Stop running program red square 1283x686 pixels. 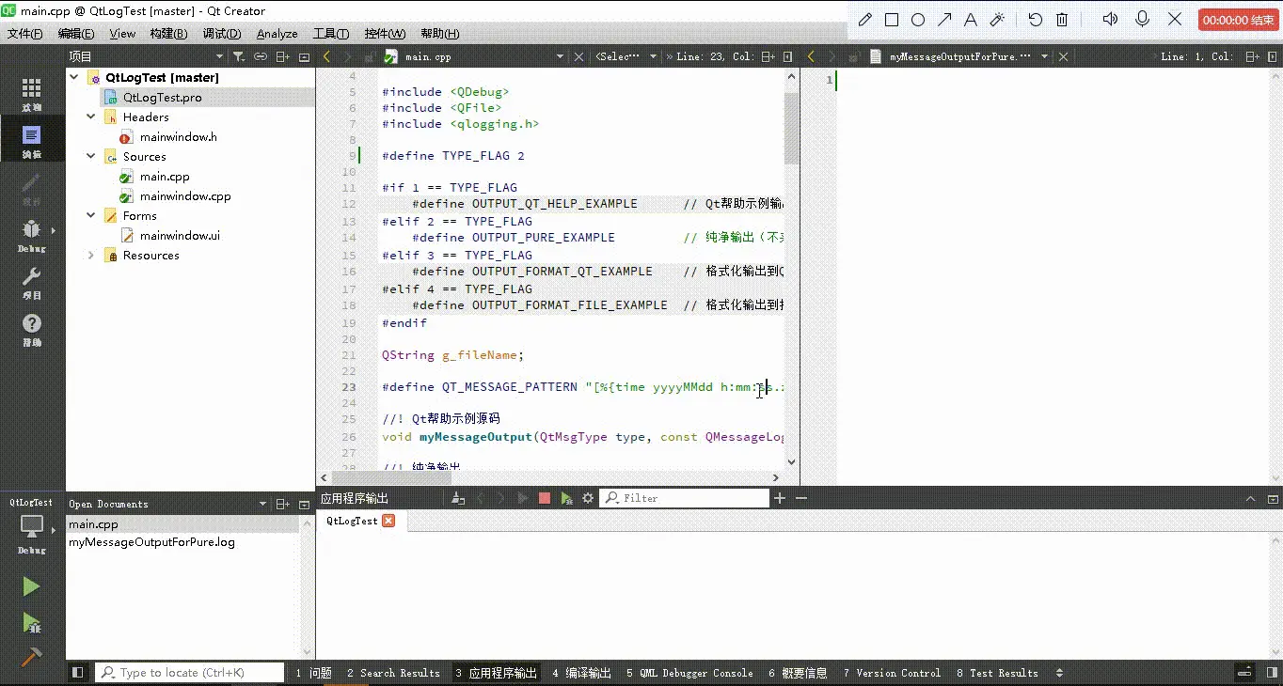tap(545, 498)
